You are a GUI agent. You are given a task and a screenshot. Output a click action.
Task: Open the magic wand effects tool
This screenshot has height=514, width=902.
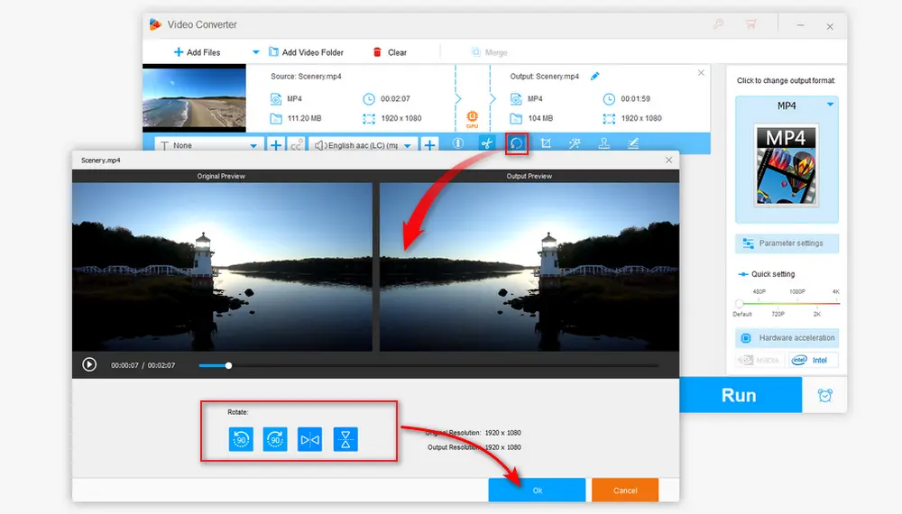(575, 143)
